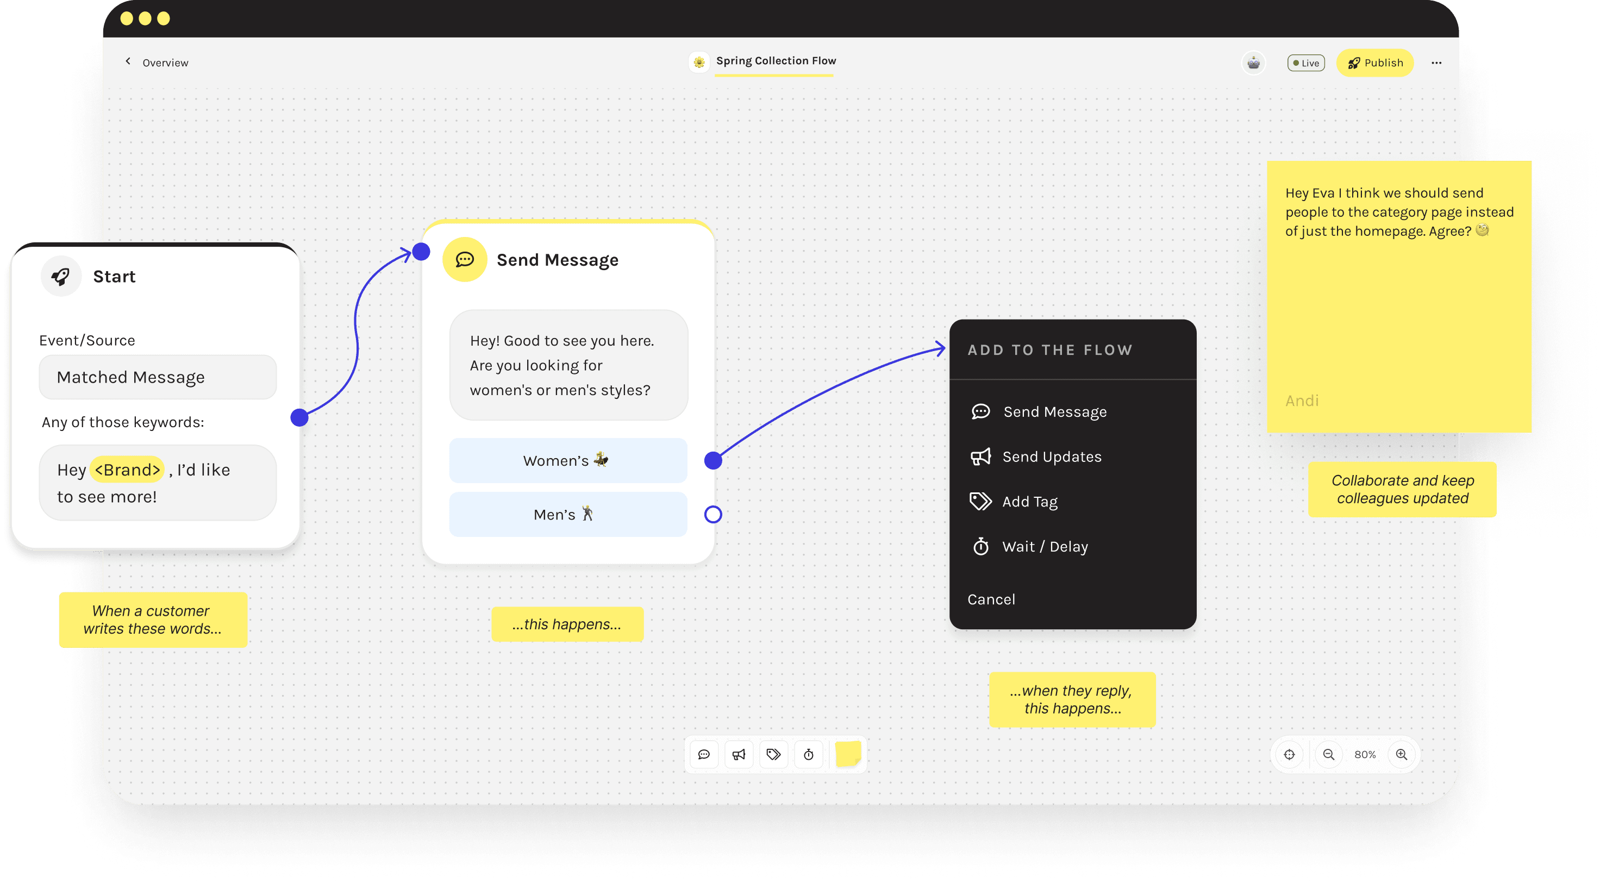Click the zoom-out icon at bottom right
1600x894 pixels.
coord(1327,754)
